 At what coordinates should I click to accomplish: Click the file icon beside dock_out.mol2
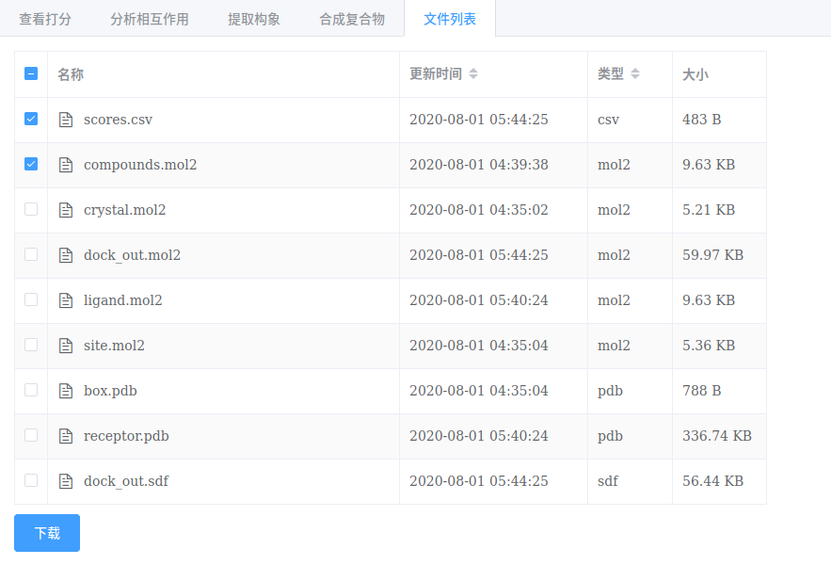[x=66, y=255]
